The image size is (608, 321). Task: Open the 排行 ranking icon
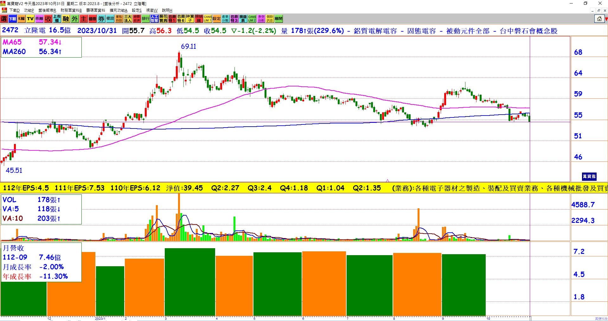pyautogui.click(x=145, y=19)
